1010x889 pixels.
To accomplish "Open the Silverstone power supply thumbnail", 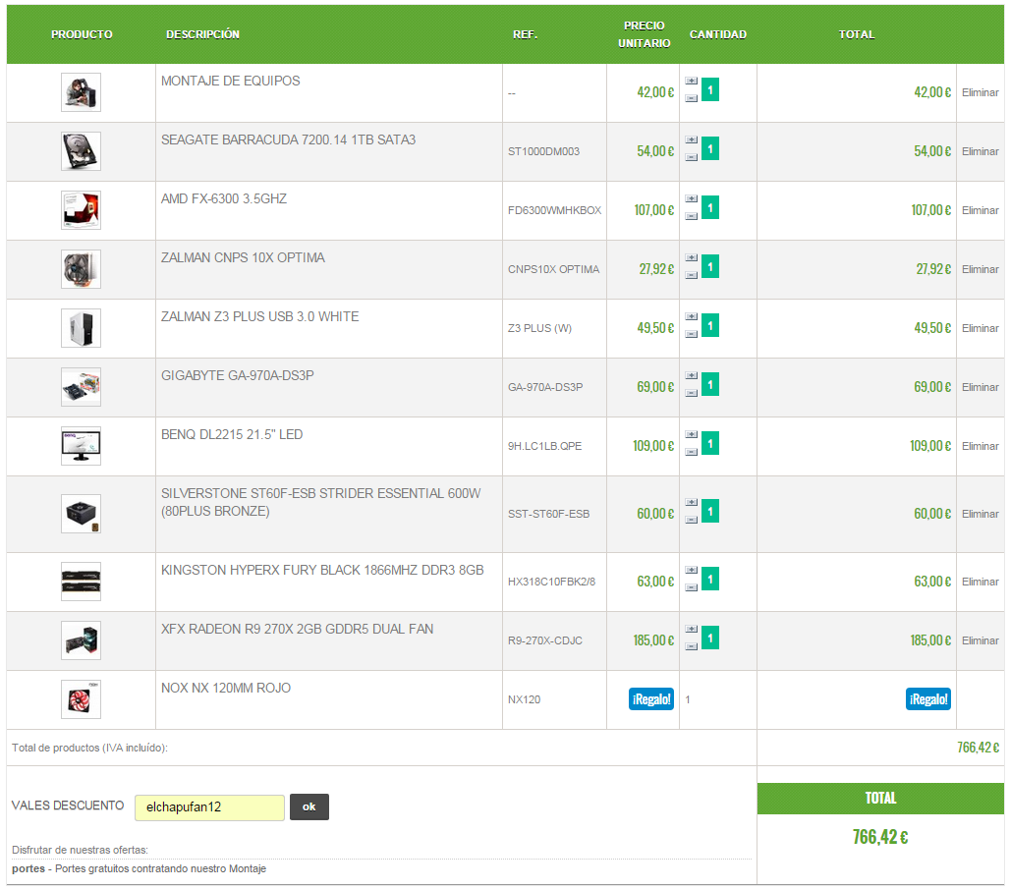I will (82, 514).
